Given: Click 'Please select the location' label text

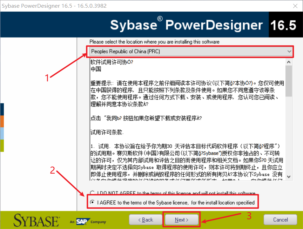Looking at the screenshot, I should click(154, 42).
